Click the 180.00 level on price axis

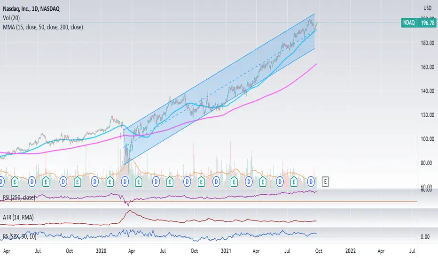coord(427,43)
